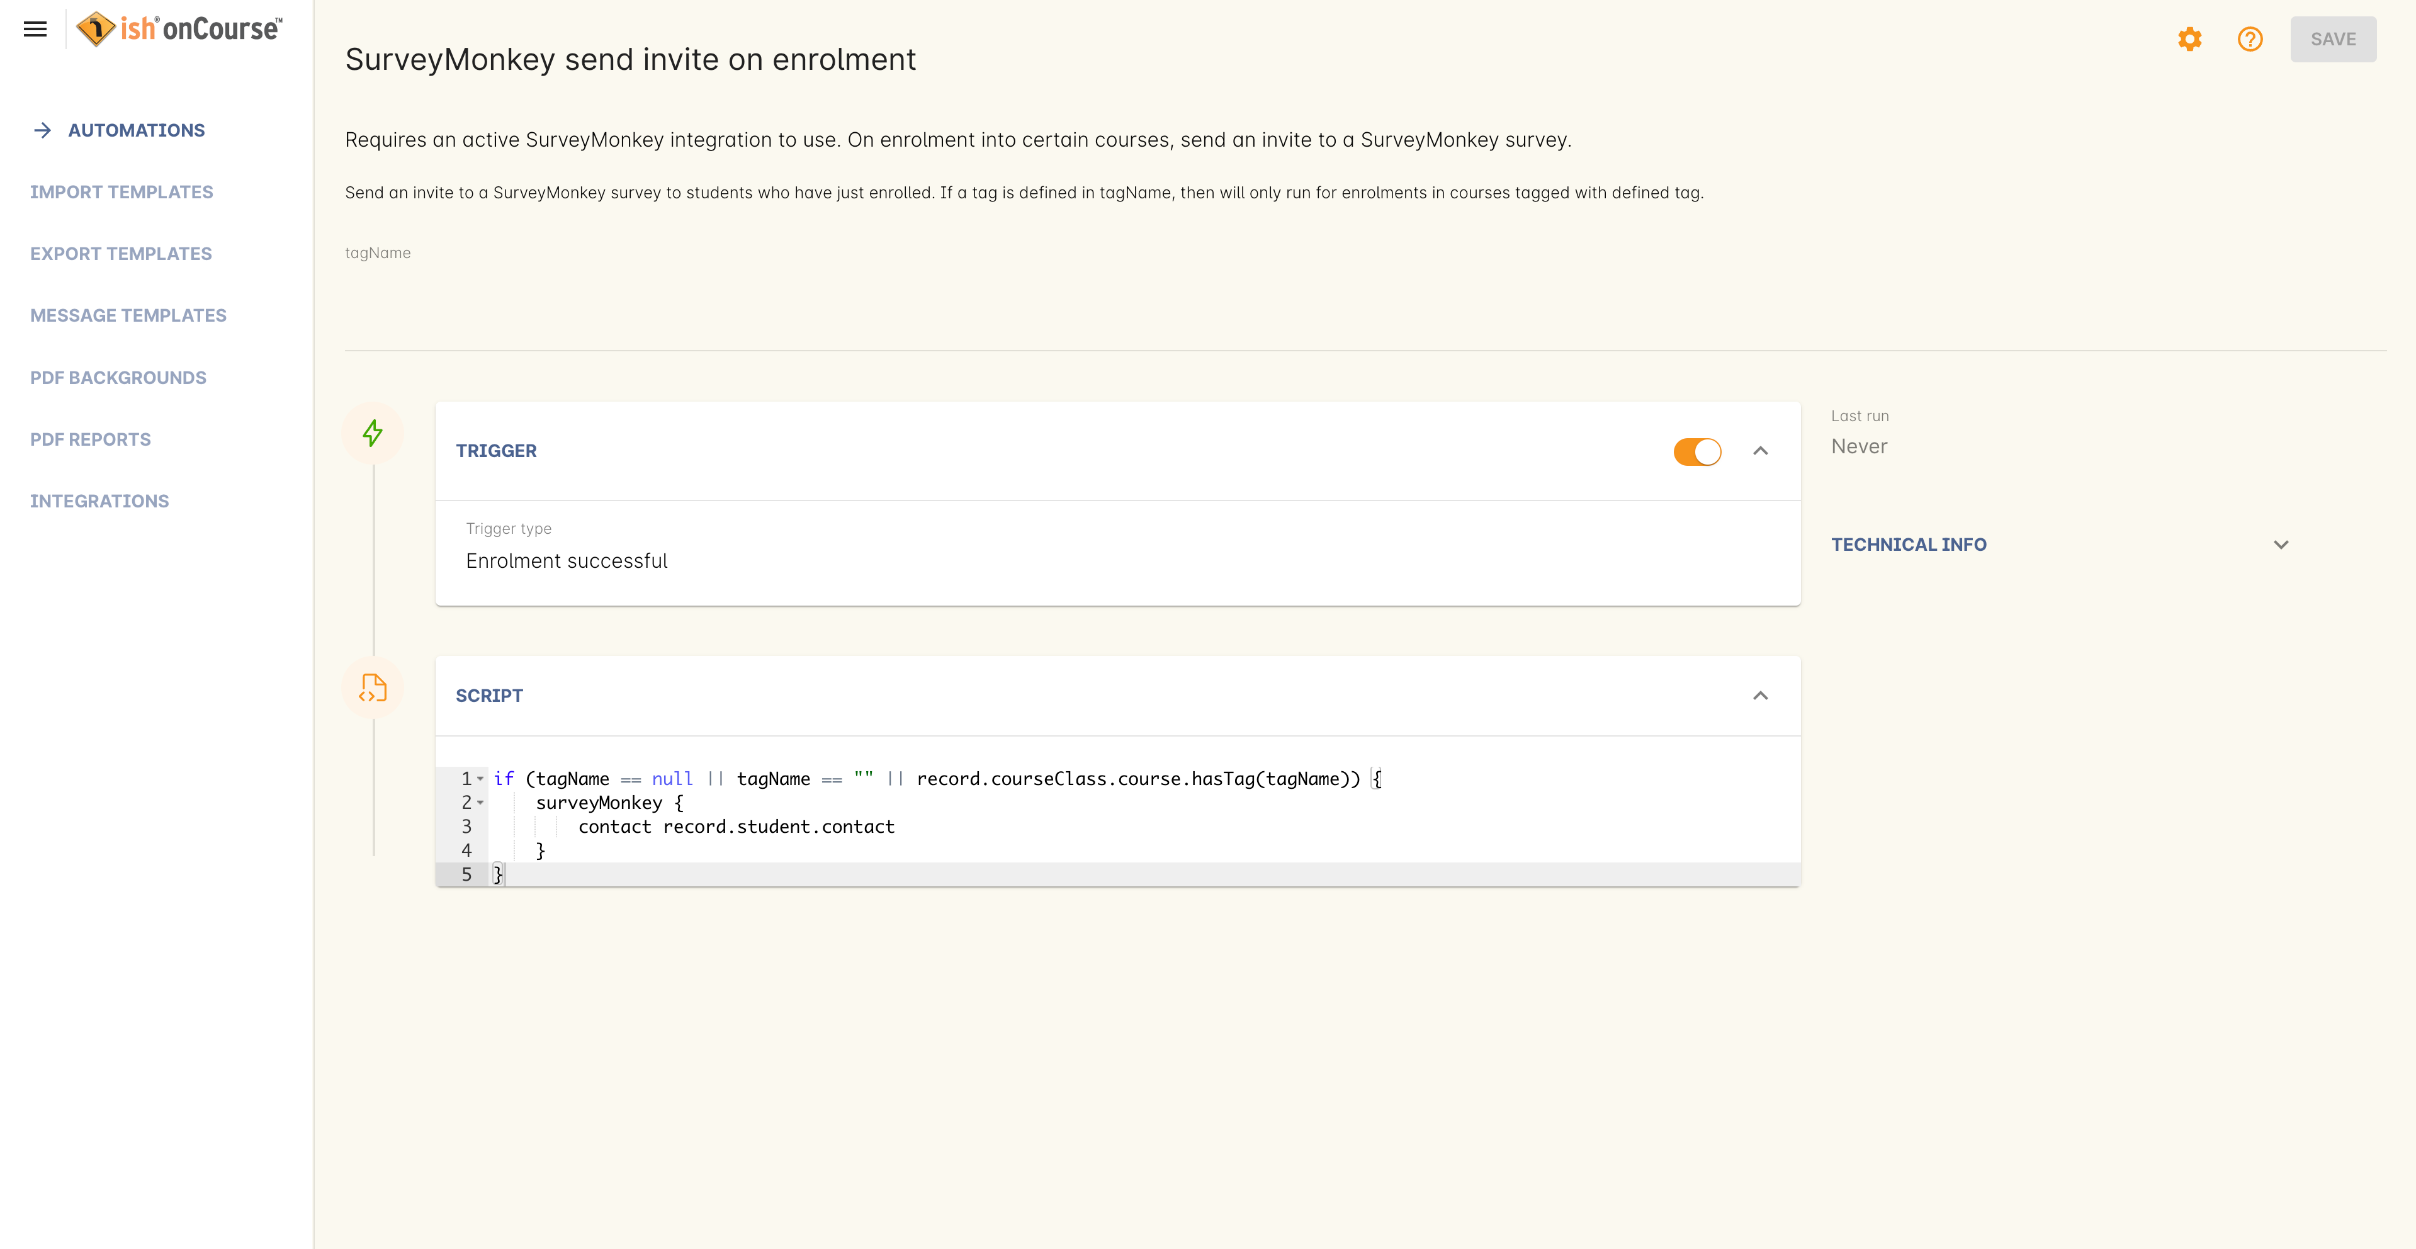2416x1249 pixels.
Task: Click the if condition on line 1
Action: 938,779
